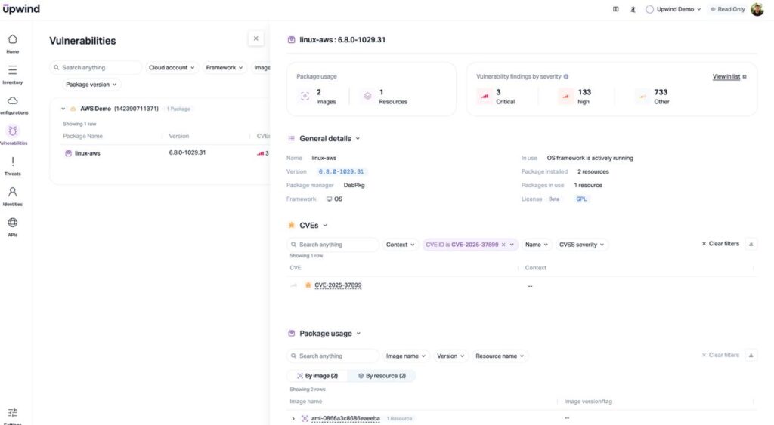Click the version tag 6.8.0-1029.31
This screenshot has width=774, height=425.
click(341, 171)
